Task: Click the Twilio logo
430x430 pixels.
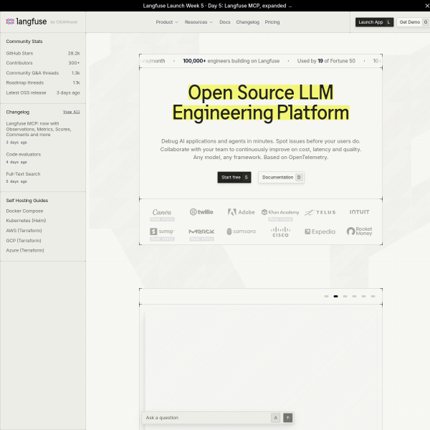Action: coord(201,212)
